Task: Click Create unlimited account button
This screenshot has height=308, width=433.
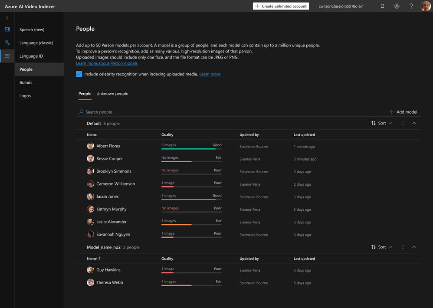Action: pos(281,6)
